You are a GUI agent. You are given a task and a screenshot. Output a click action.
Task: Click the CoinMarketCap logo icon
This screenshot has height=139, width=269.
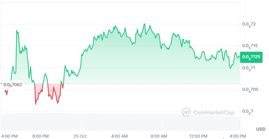186,112
